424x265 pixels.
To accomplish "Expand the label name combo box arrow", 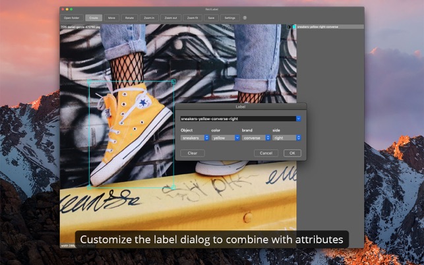I will (x=299, y=119).
